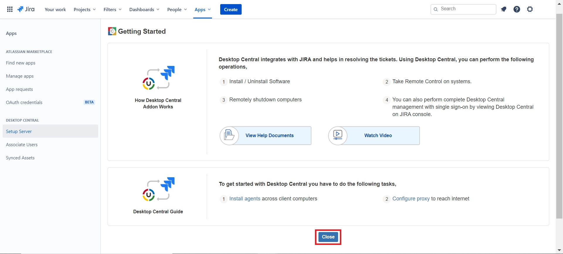The width and height of the screenshot is (563, 254).
Task: Open the settings gear icon
Action: (530, 9)
